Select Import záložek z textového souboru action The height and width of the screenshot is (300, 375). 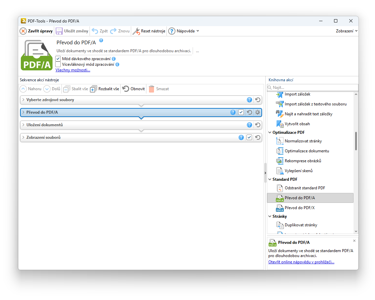point(310,104)
